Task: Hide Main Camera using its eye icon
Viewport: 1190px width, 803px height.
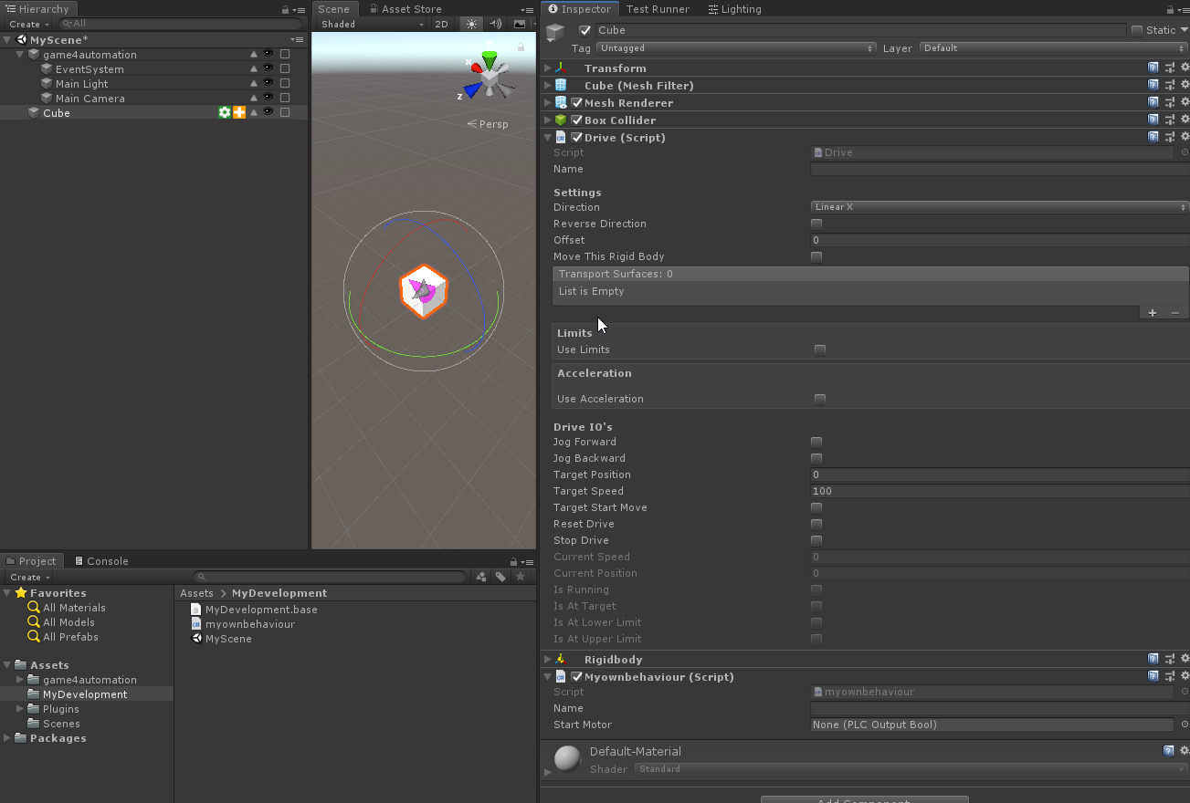Action: [x=269, y=98]
